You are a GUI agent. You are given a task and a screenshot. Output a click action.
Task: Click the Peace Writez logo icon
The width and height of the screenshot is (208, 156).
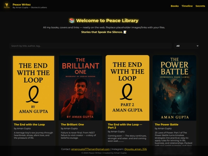click(7, 6)
